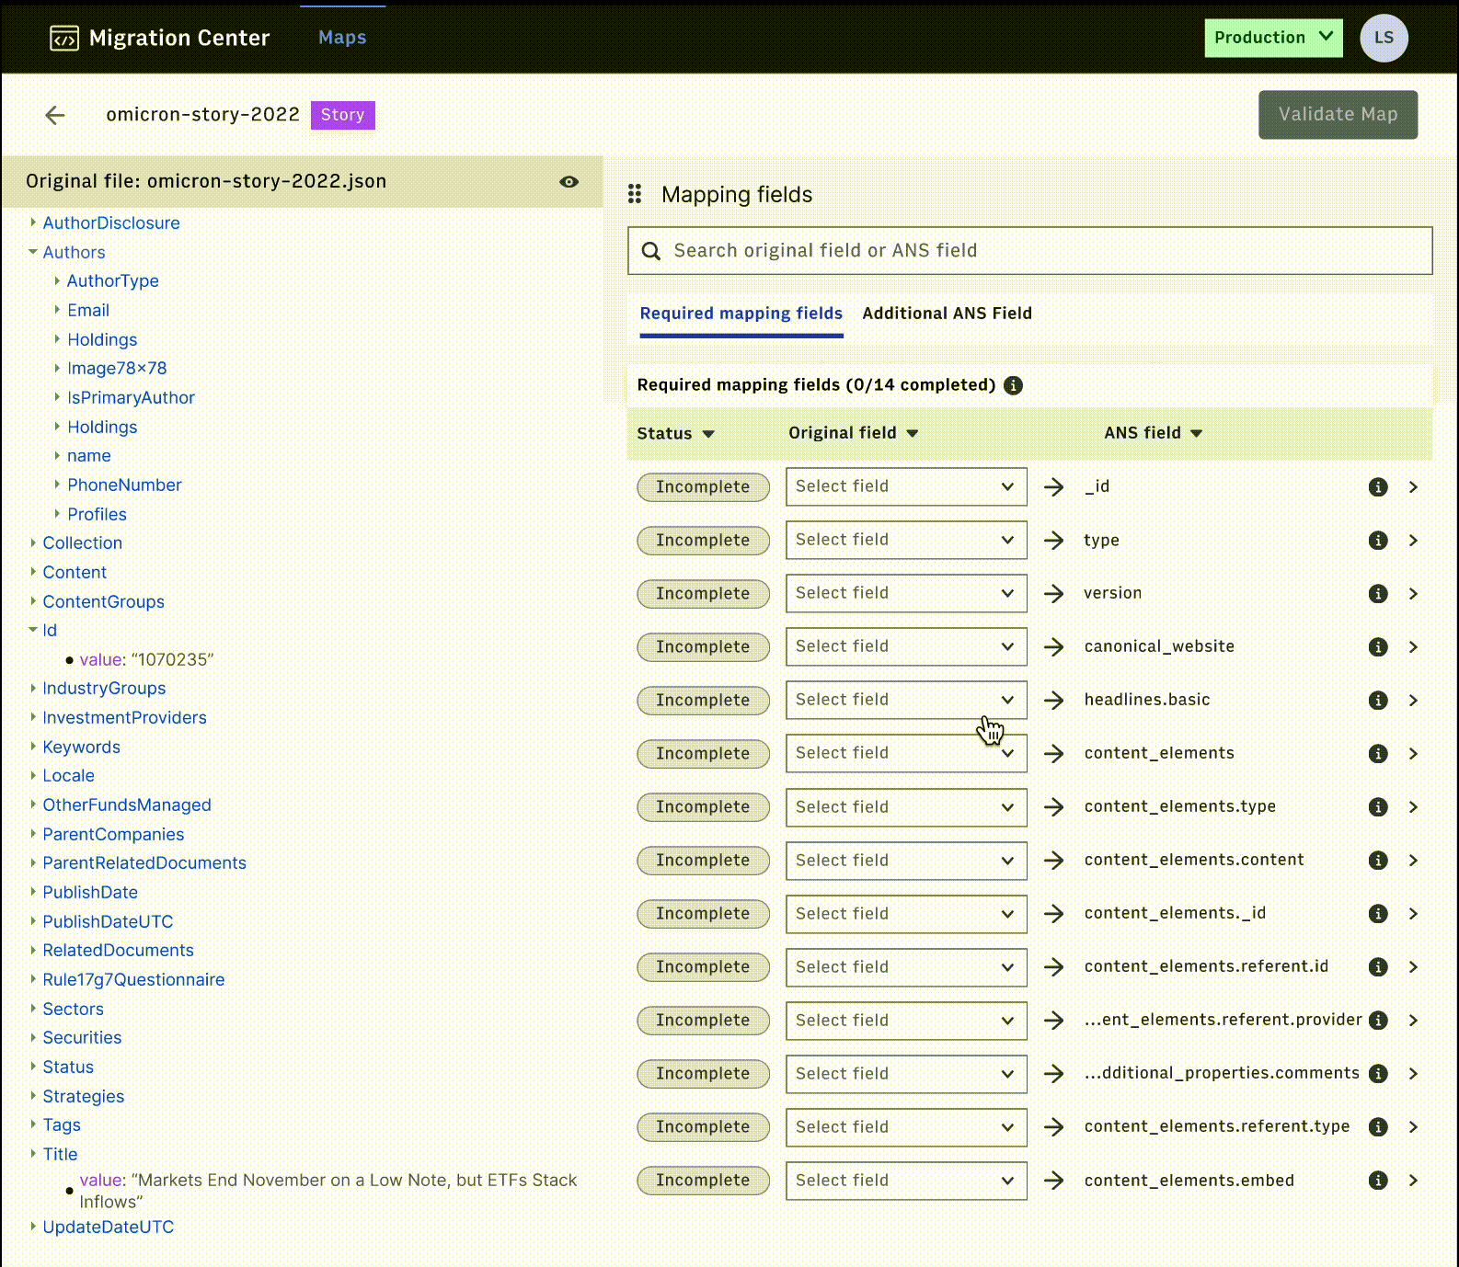Show info for content_elements.type field

1378,806
